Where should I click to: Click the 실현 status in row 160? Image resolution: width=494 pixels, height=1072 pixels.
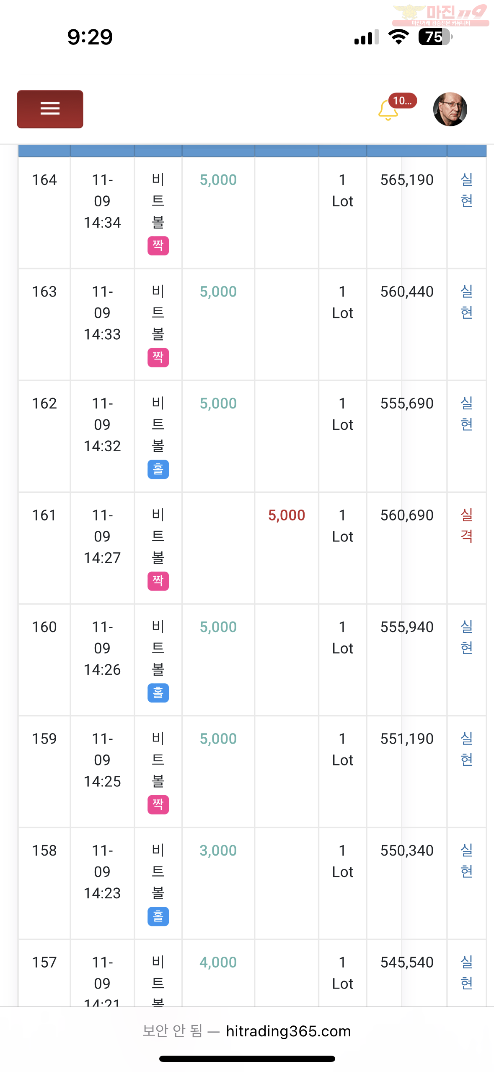[x=466, y=637]
